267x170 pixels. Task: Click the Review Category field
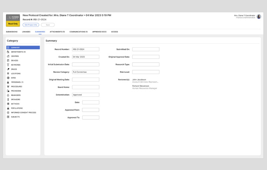click(x=86, y=72)
